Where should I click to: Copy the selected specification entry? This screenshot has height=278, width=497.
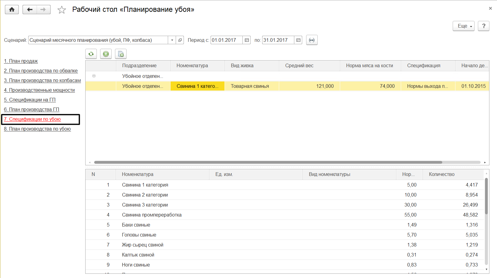click(x=121, y=54)
